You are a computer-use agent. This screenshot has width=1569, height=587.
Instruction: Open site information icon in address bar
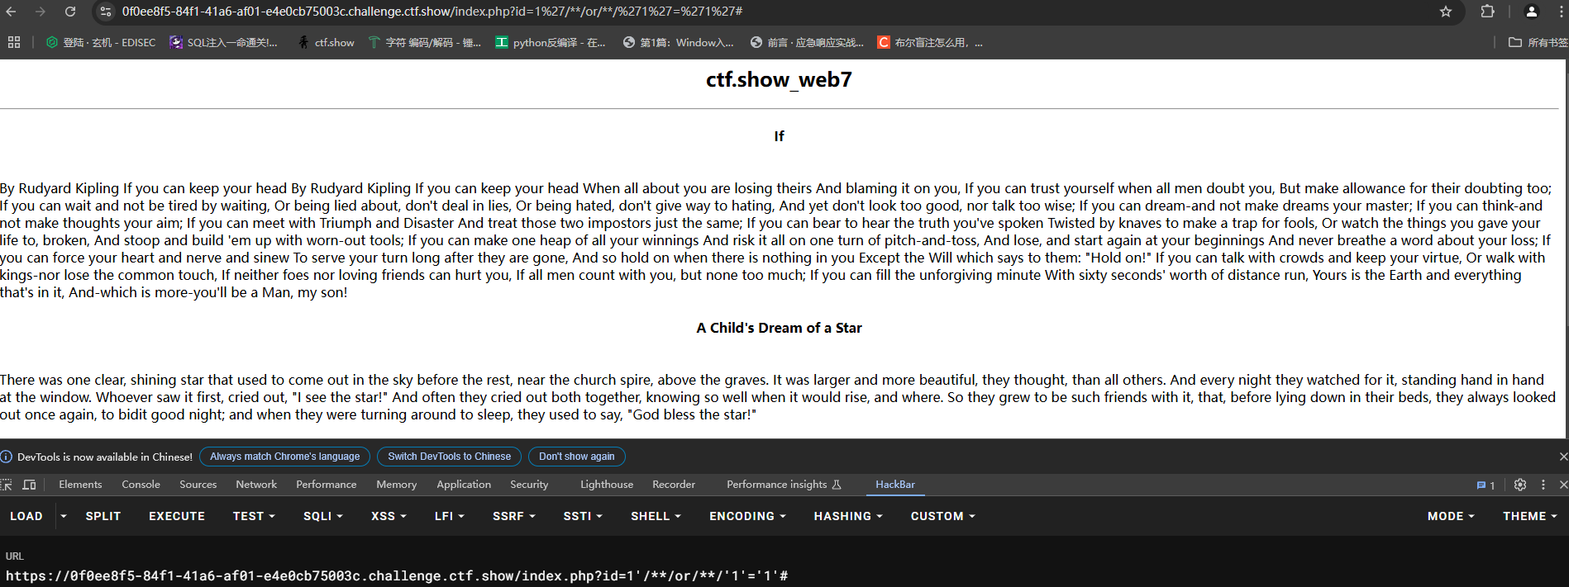105,12
